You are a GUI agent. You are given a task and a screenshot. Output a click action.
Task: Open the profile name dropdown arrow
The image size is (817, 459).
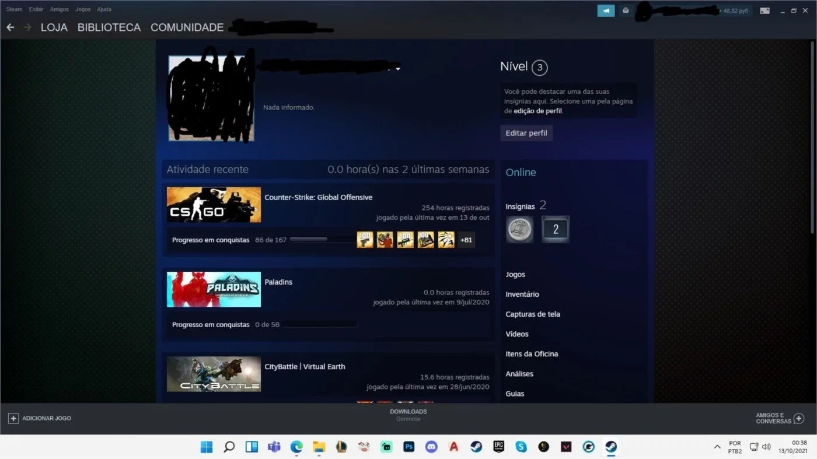point(397,69)
